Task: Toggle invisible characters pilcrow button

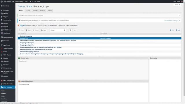Action: (x=71, y=30)
